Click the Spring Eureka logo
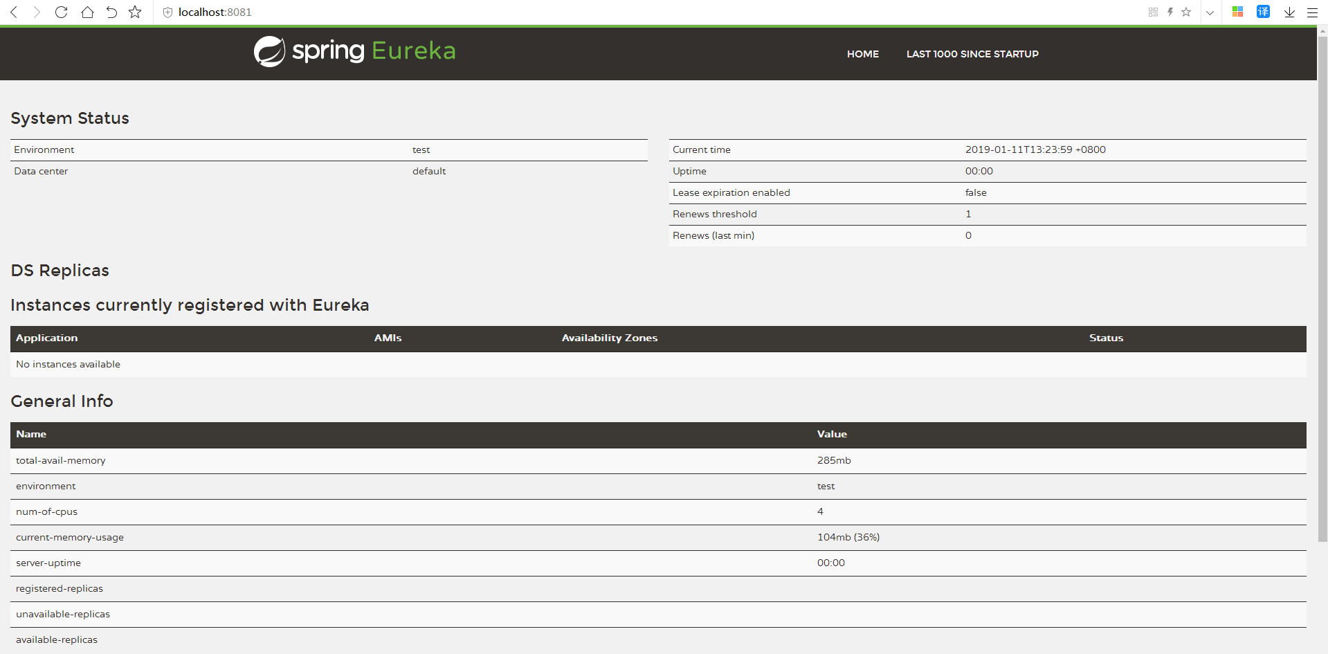Viewport: 1328px width, 654px height. [354, 51]
